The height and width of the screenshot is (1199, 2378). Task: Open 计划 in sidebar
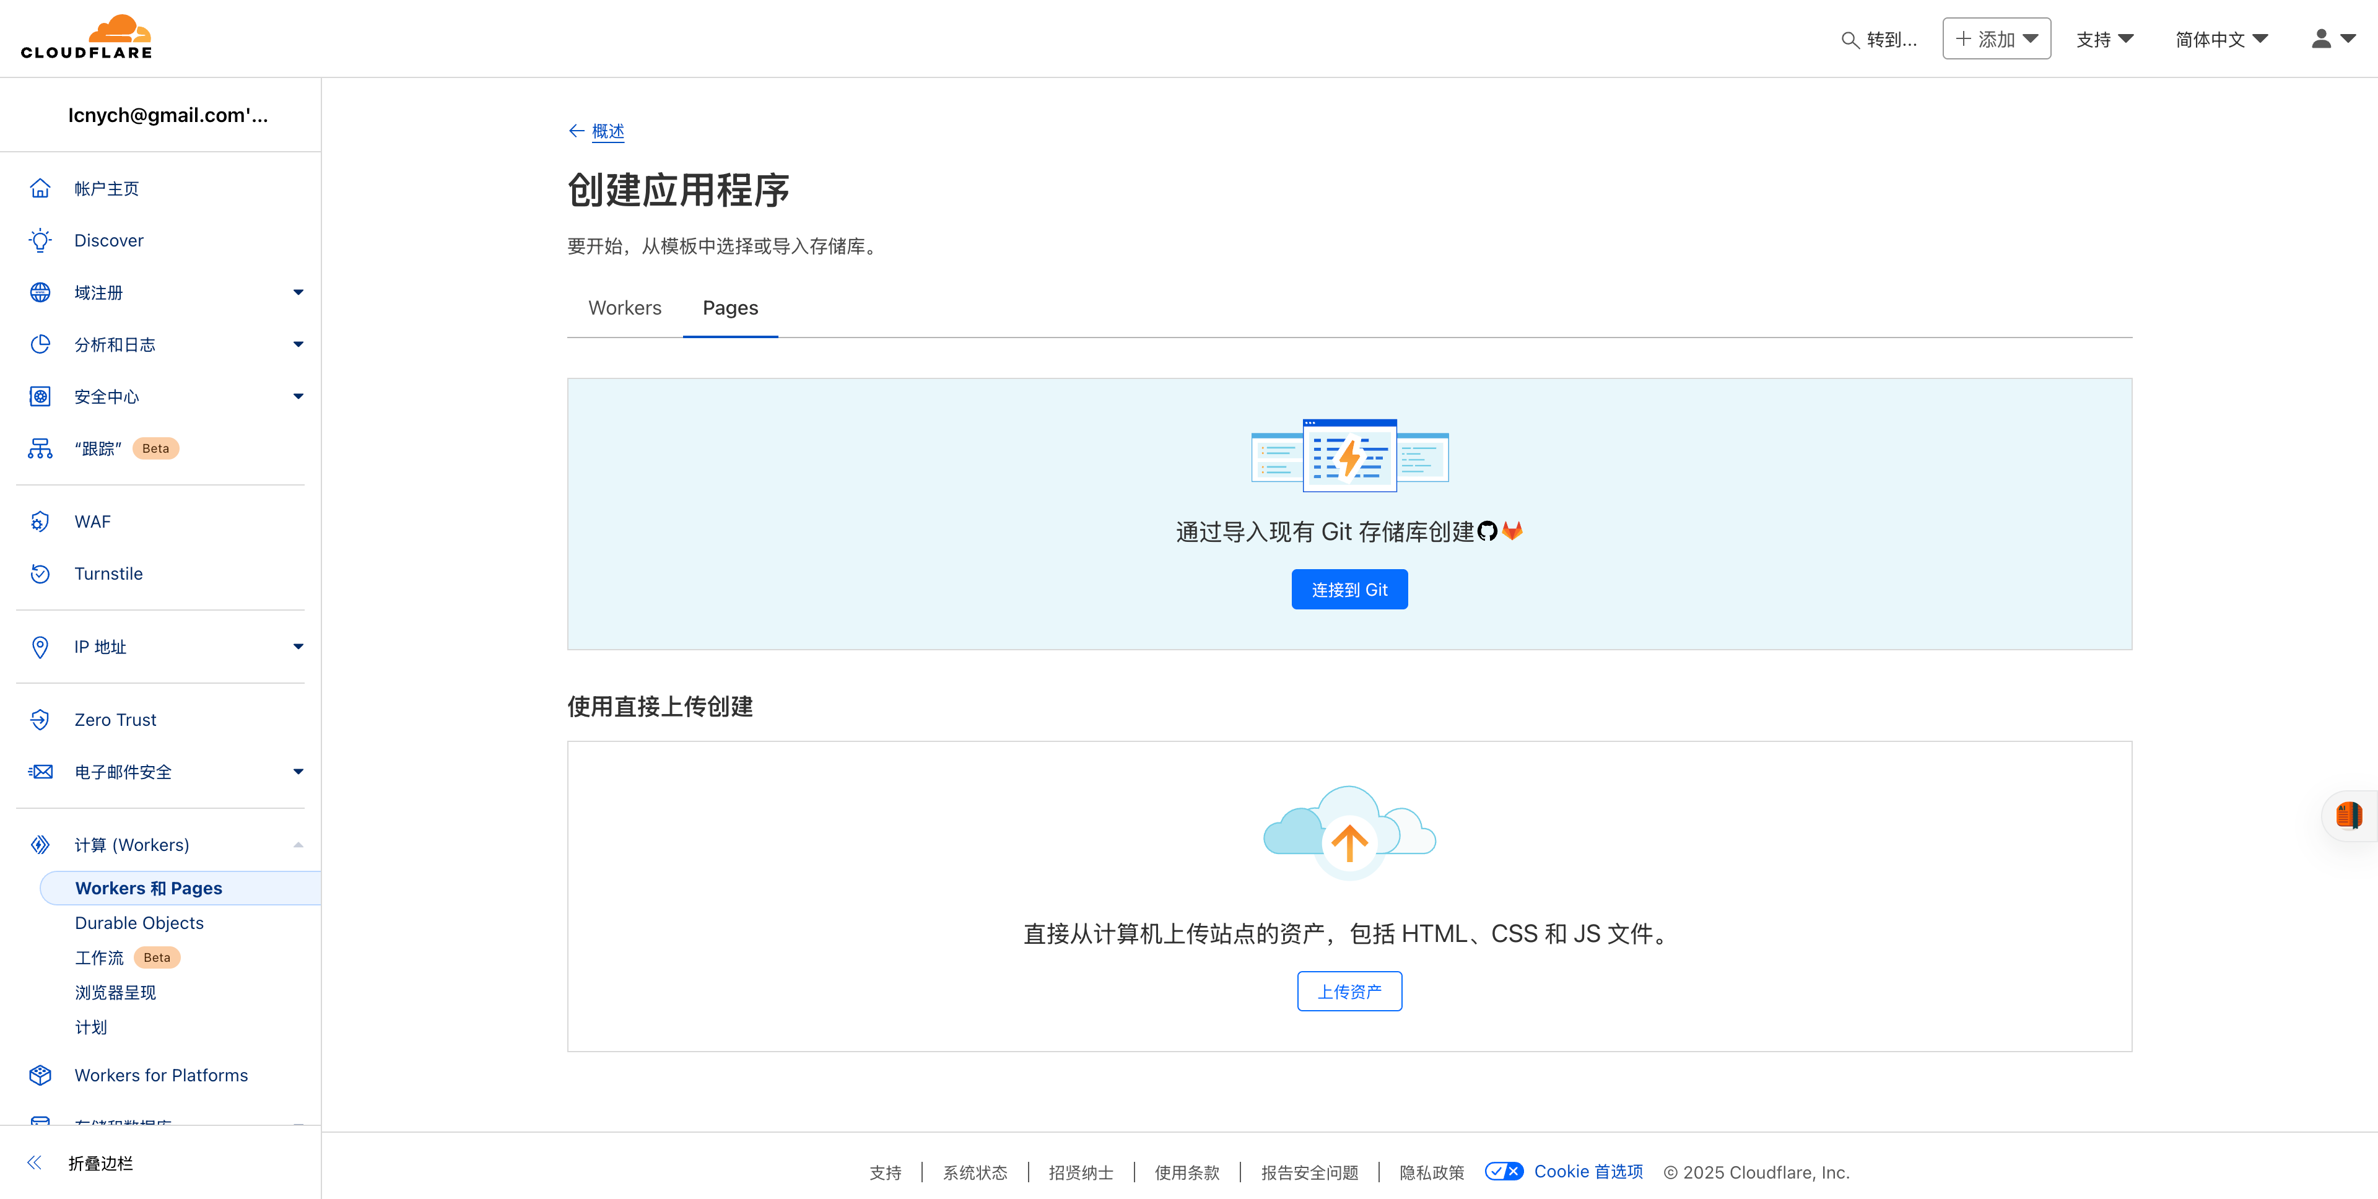point(90,1027)
